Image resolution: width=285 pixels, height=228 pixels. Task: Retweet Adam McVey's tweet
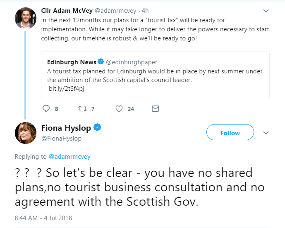pyautogui.click(x=81, y=109)
